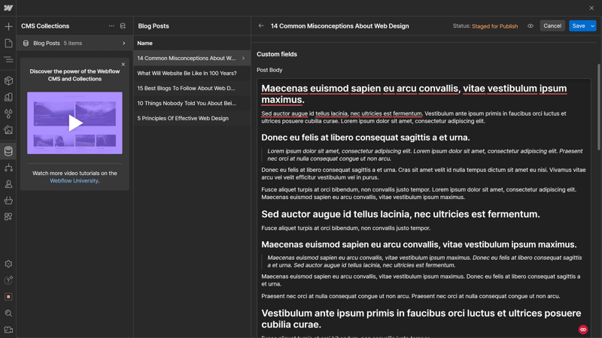This screenshot has width=602, height=338.
Task: Open the Users account icon
Action: click(x=8, y=184)
